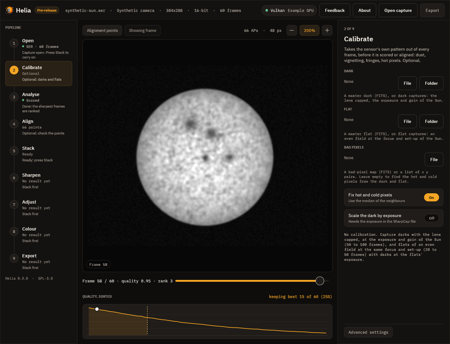Select step 1 circle for Open

(x=14, y=43)
